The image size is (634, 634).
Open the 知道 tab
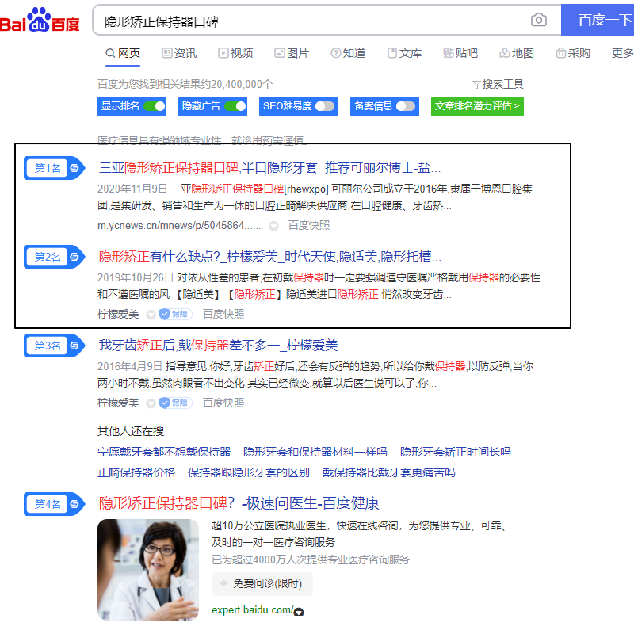[x=348, y=53]
